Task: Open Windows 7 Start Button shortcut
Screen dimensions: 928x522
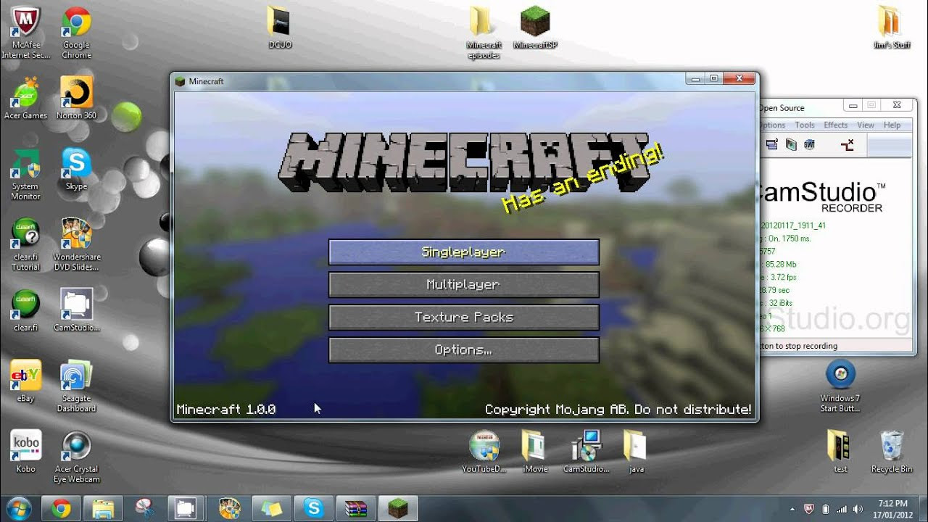Action: 840,386
